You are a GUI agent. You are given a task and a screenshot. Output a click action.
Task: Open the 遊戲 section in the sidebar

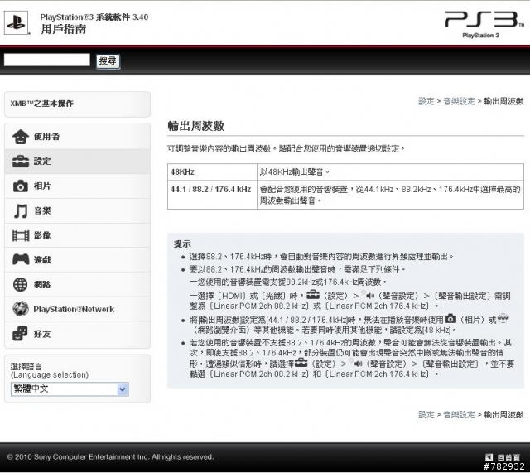(x=77, y=259)
